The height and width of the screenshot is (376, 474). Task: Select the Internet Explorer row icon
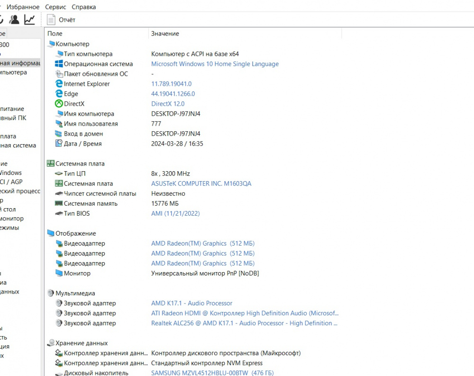59,84
